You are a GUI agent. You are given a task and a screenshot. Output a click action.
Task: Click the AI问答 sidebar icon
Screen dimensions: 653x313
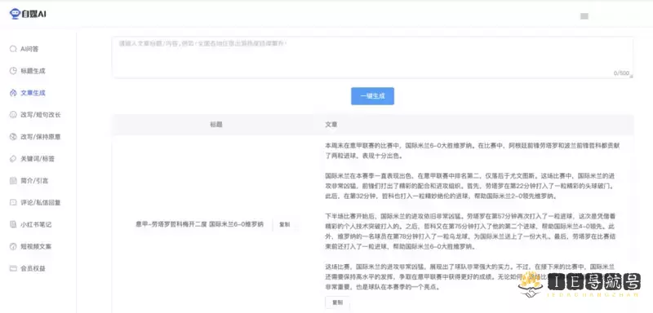13,49
